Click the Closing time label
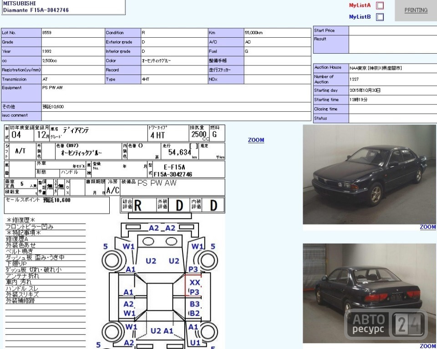 325,109
